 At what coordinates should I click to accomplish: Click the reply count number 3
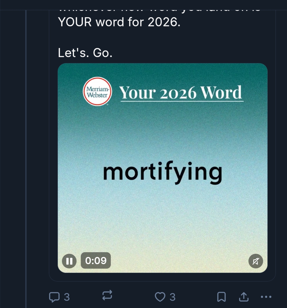[67, 297]
